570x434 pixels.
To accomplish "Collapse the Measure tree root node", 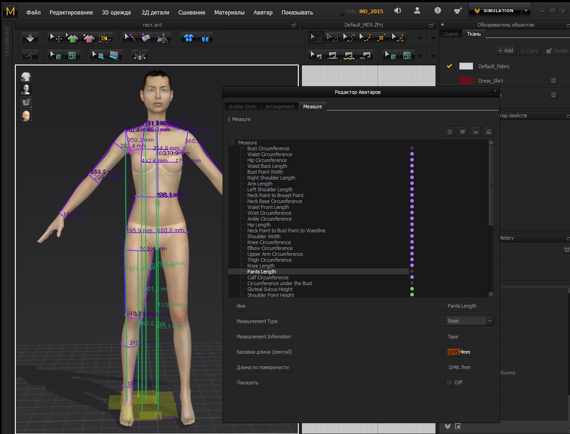I will 232,143.
